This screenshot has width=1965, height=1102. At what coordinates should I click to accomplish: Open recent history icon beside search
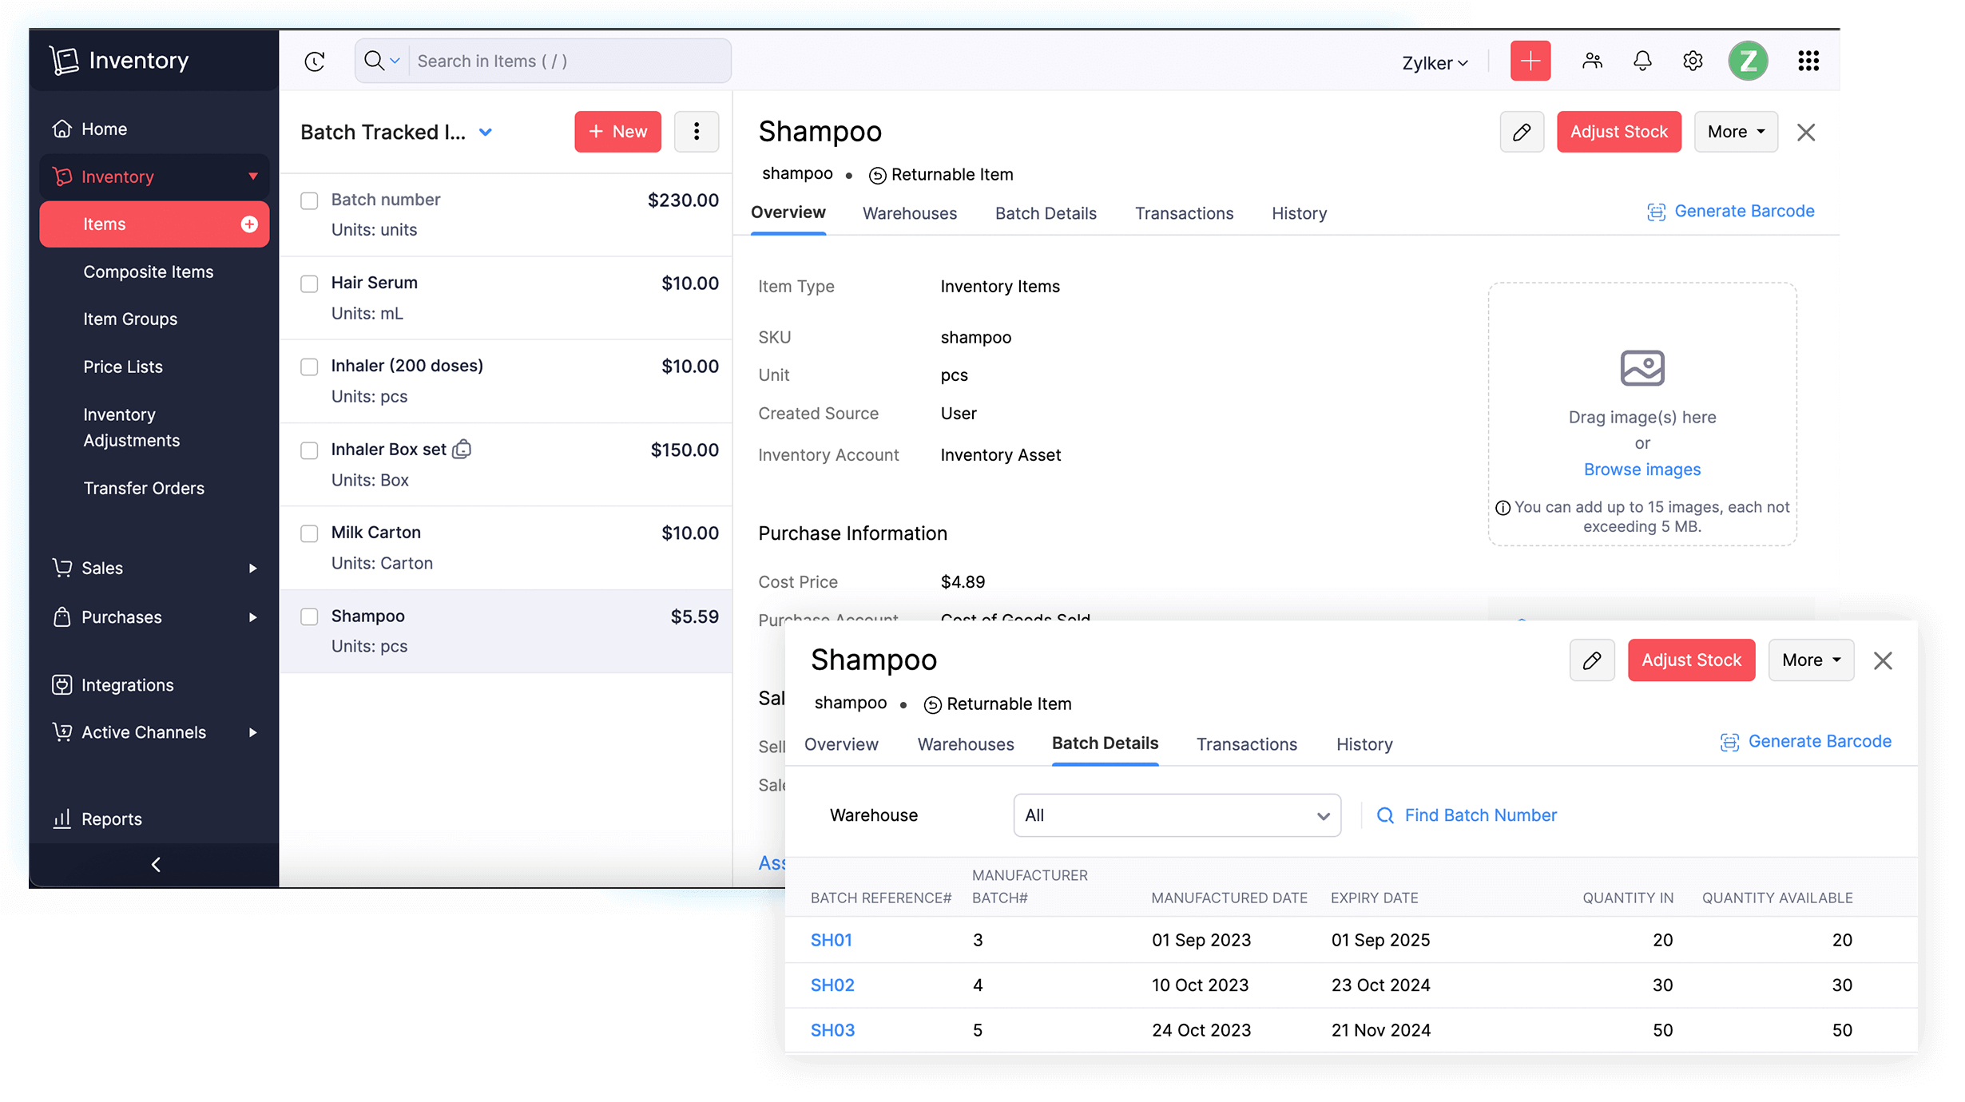pyautogui.click(x=315, y=61)
